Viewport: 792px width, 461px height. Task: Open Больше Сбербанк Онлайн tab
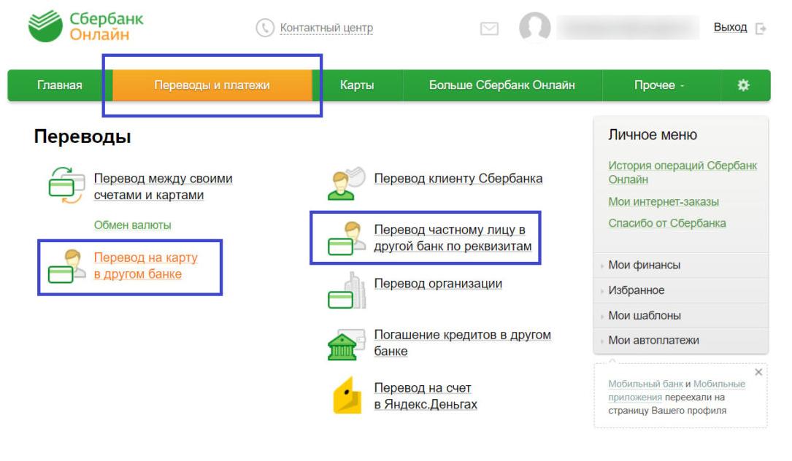pyautogui.click(x=502, y=85)
